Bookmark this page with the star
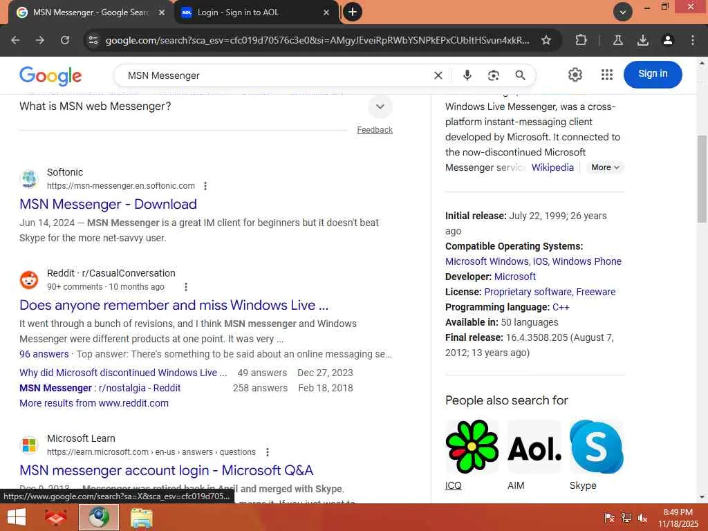Image resolution: width=708 pixels, height=531 pixels. (546, 40)
